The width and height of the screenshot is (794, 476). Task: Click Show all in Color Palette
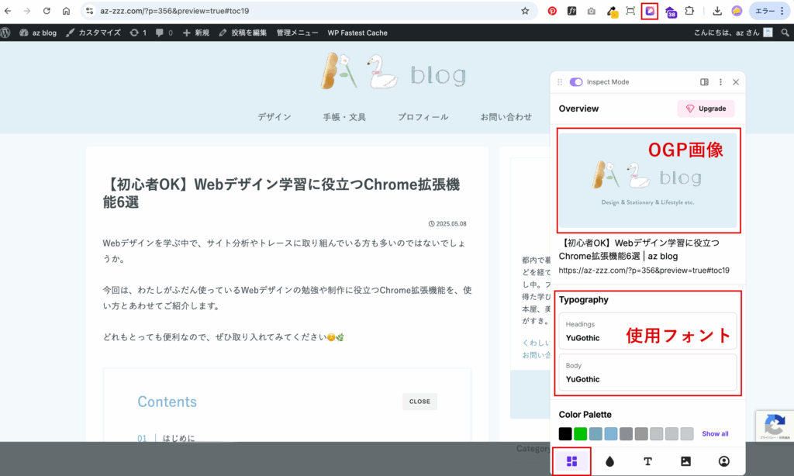coord(715,434)
